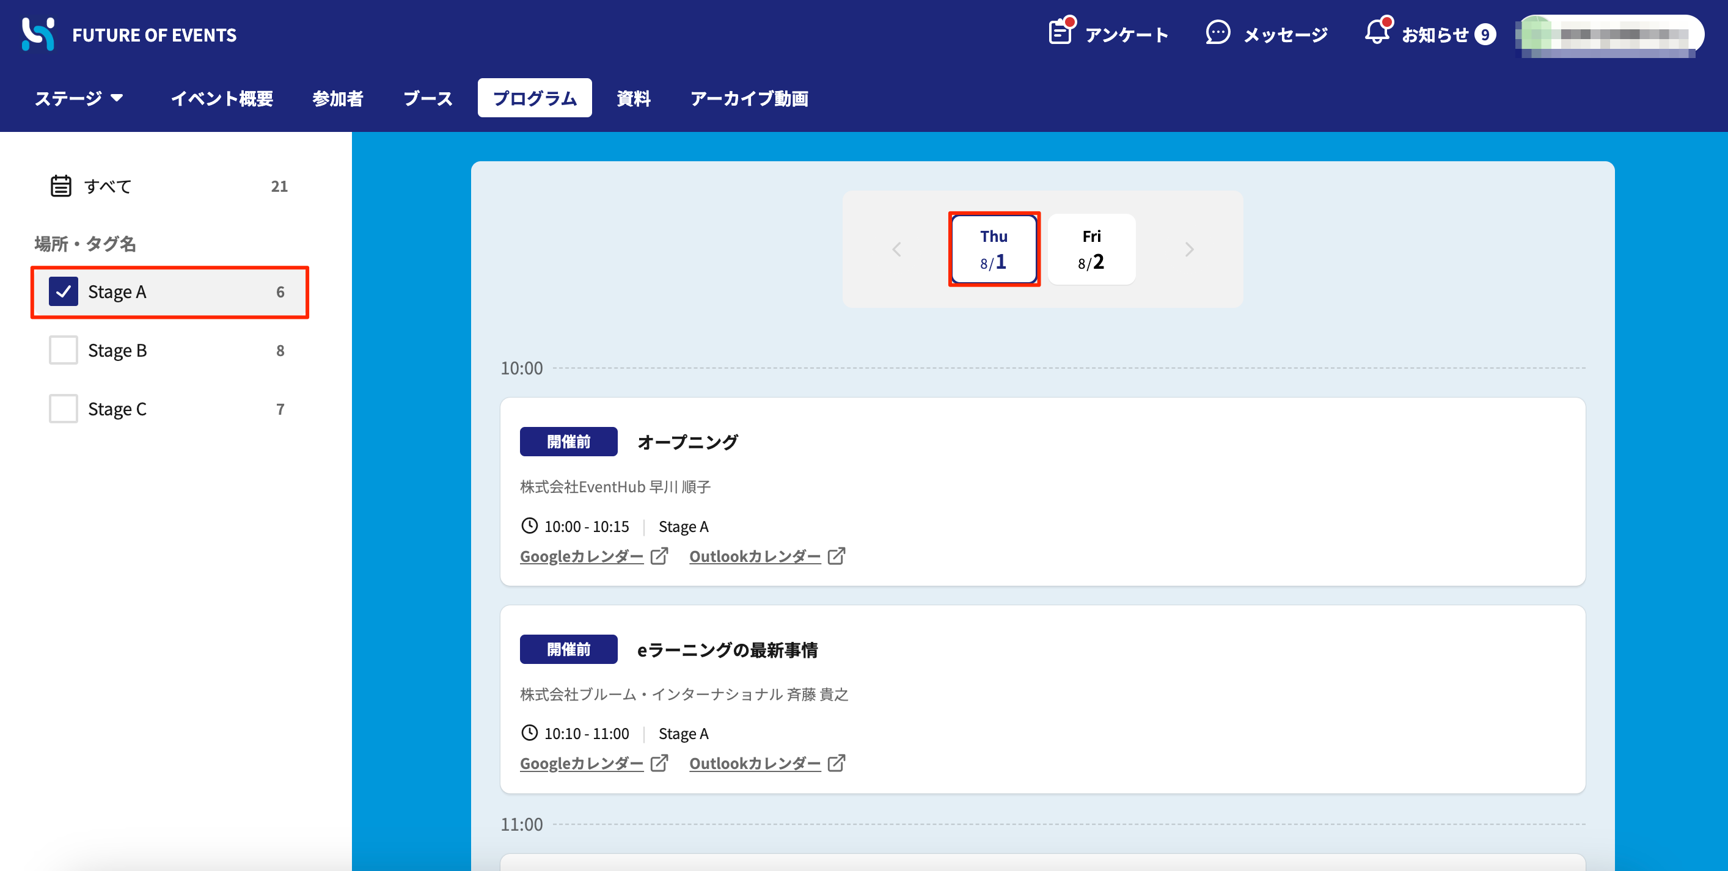Image resolution: width=1728 pixels, height=871 pixels.
Task: Click the Stage B label text
Action: click(117, 351)
